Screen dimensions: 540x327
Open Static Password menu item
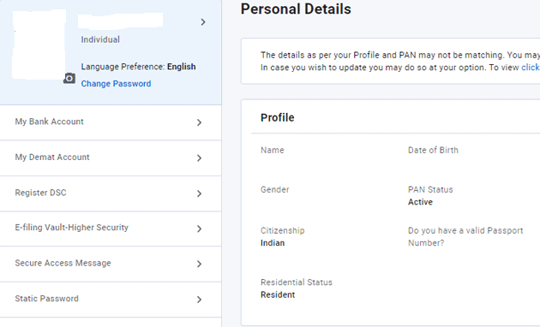pos(111,299)
